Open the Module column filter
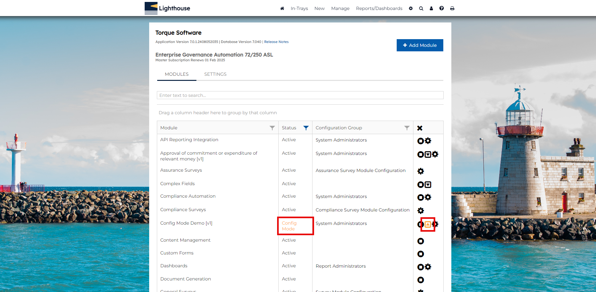This screenshot has width=596, height=292. click(x=272, y=128)
